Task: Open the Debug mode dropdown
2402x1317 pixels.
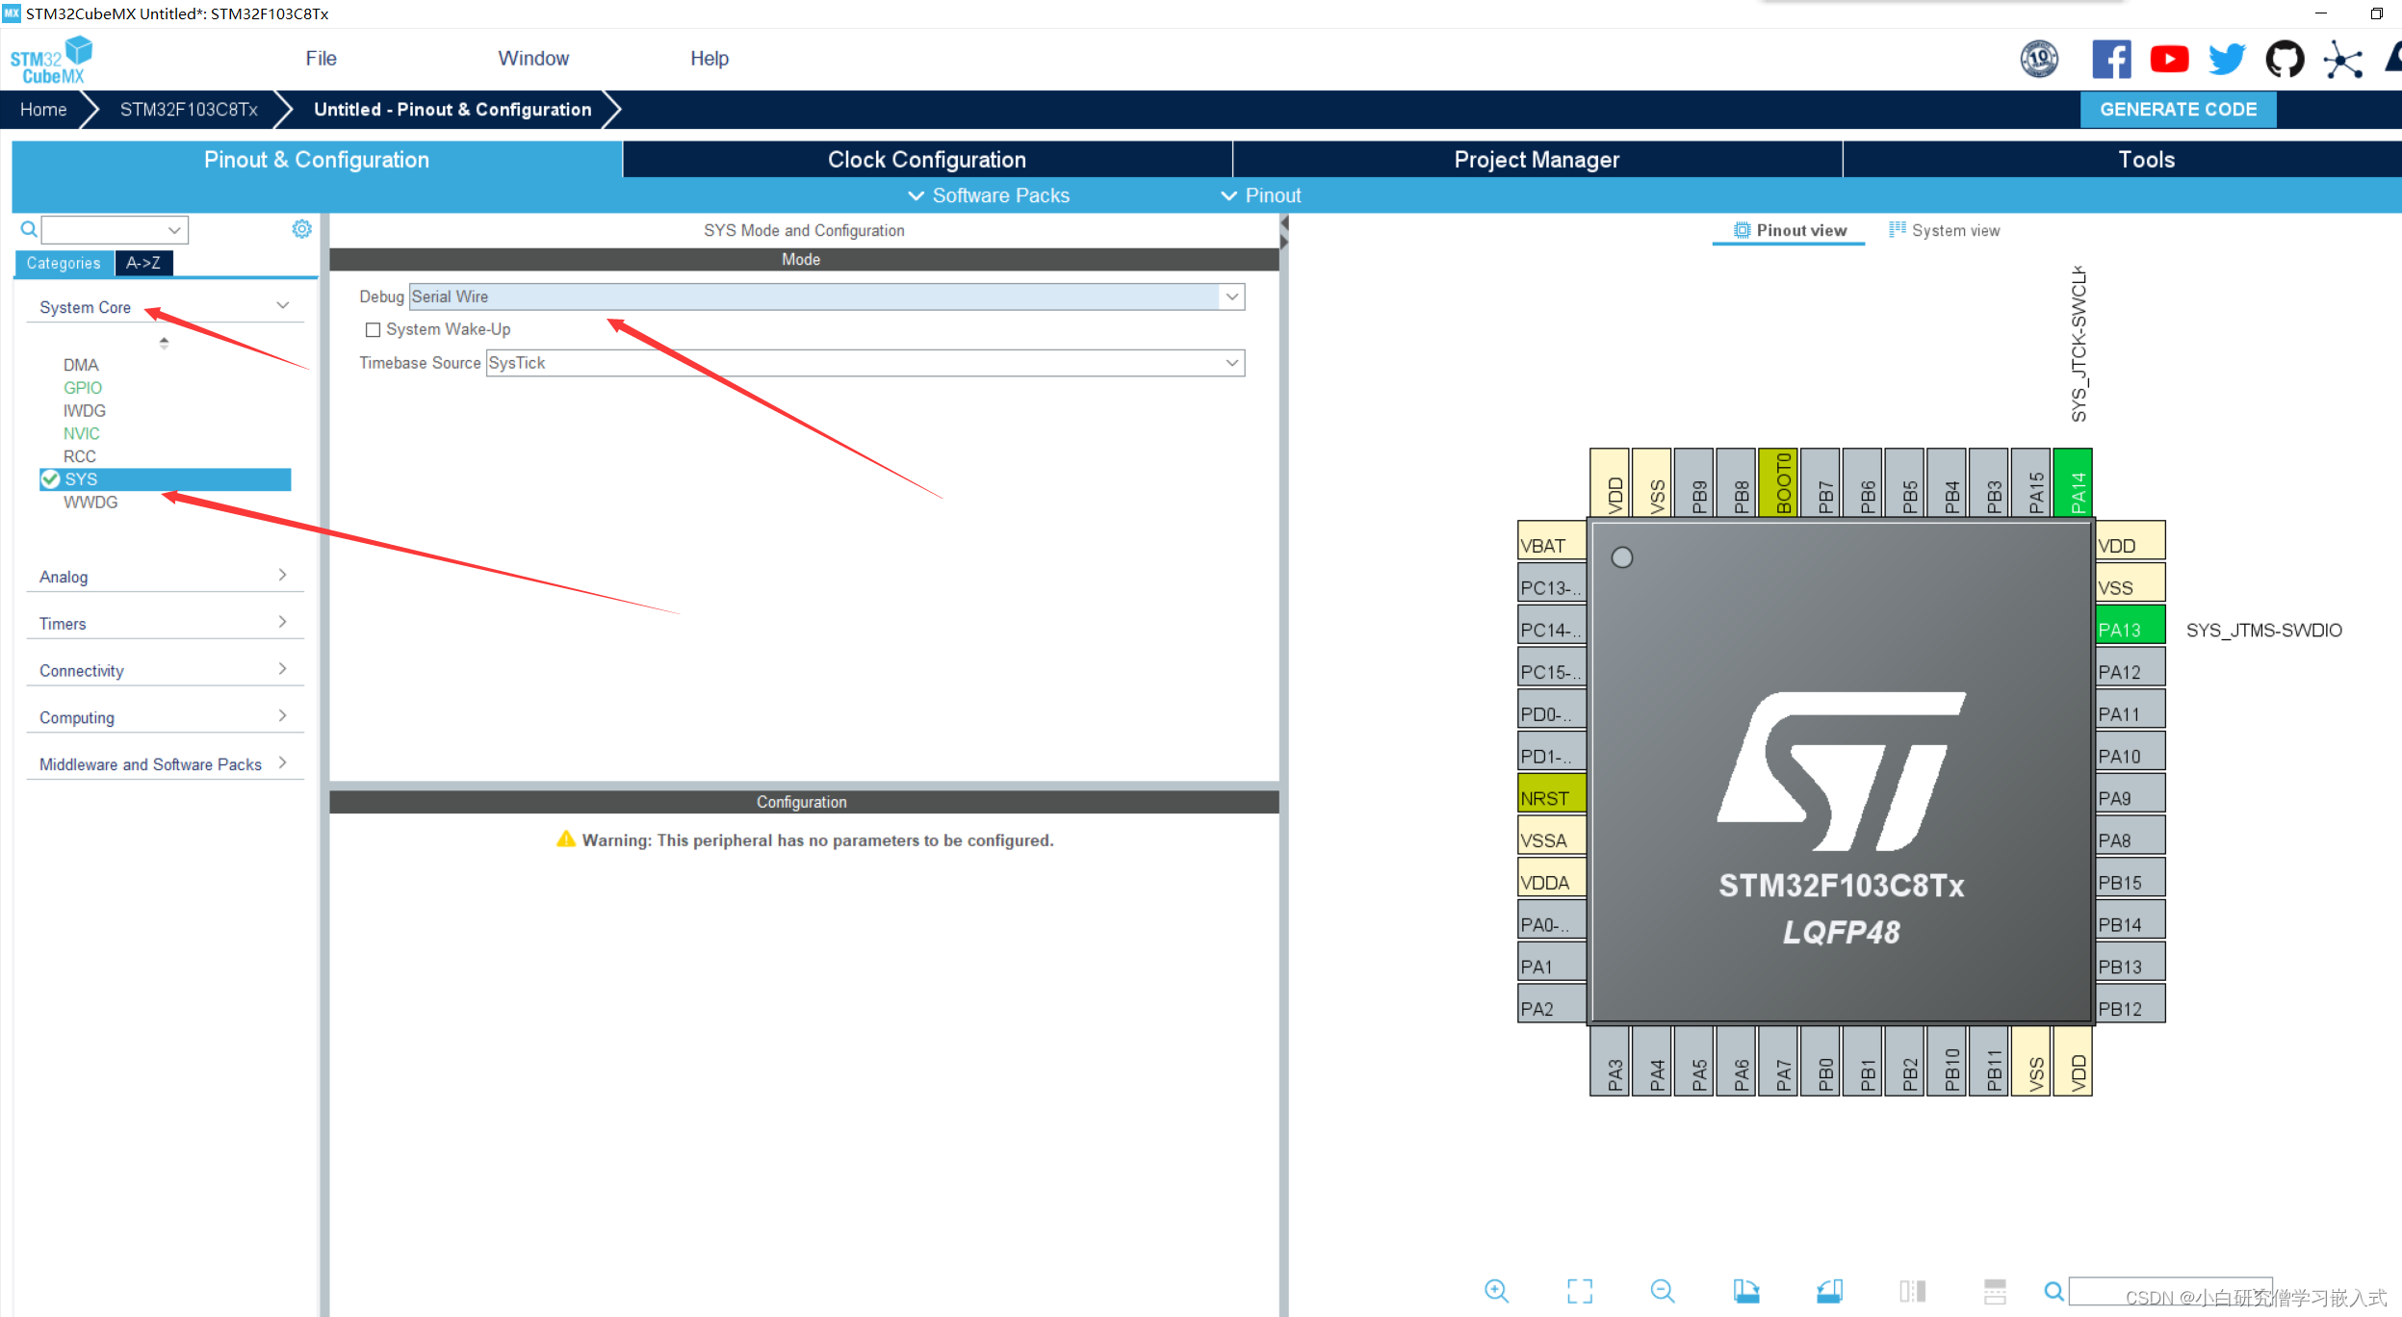Action: (x=1231, y=297)
